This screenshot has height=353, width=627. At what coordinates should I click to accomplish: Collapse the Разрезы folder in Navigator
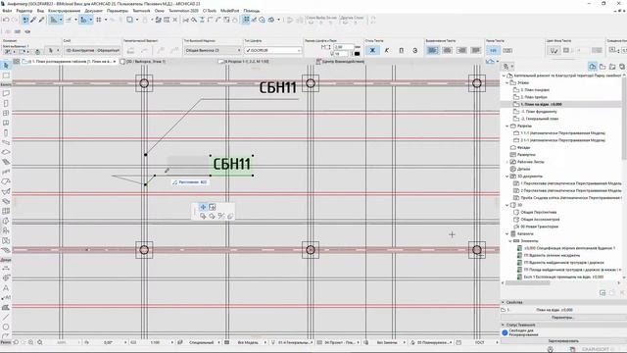[507, 126]
